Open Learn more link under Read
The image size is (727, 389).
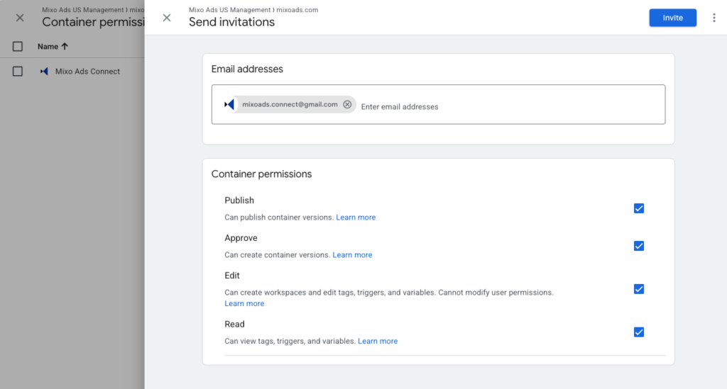(378, 342)
